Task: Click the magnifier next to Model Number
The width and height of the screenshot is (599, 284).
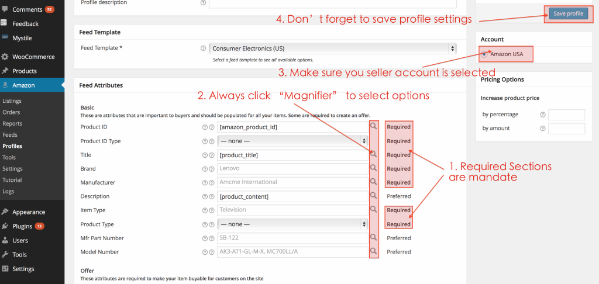Action: 373,252
